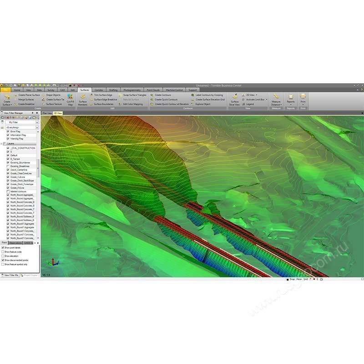Switch to the Corridor ribbon tab
This screenshot has width=364, height=364.
[x=100, y=90]
